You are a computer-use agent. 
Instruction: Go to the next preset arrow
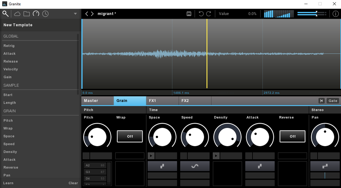tap(92, 14)
